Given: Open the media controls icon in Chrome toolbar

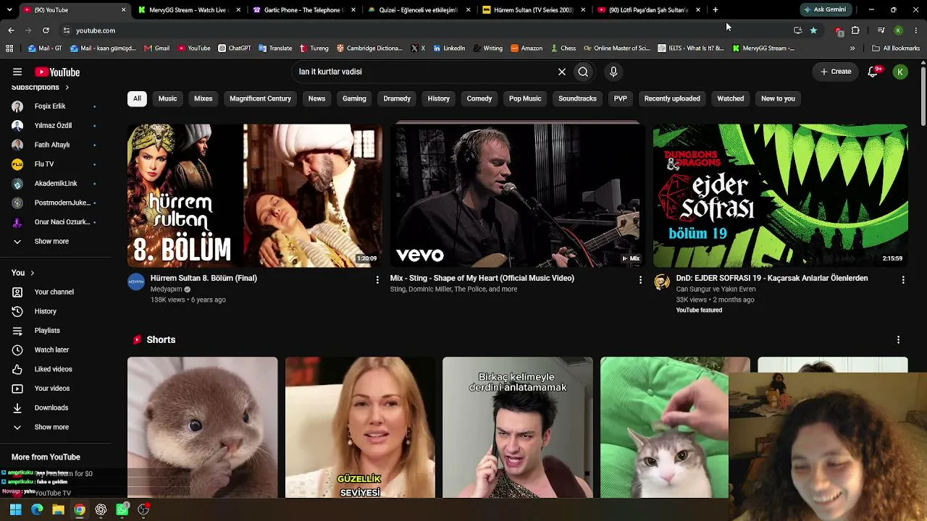Looking at the screenshot, I should pos(881,30).
